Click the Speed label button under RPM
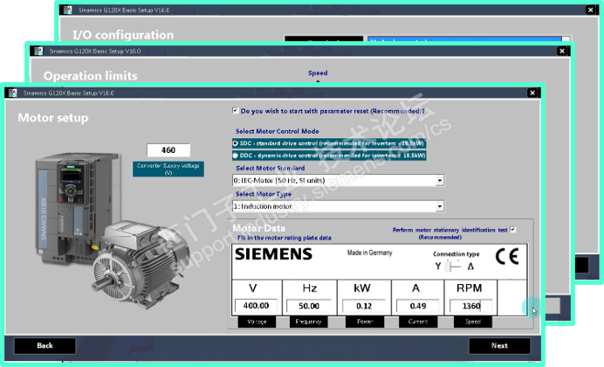The image size is (604, 367). tap(473, 322)
